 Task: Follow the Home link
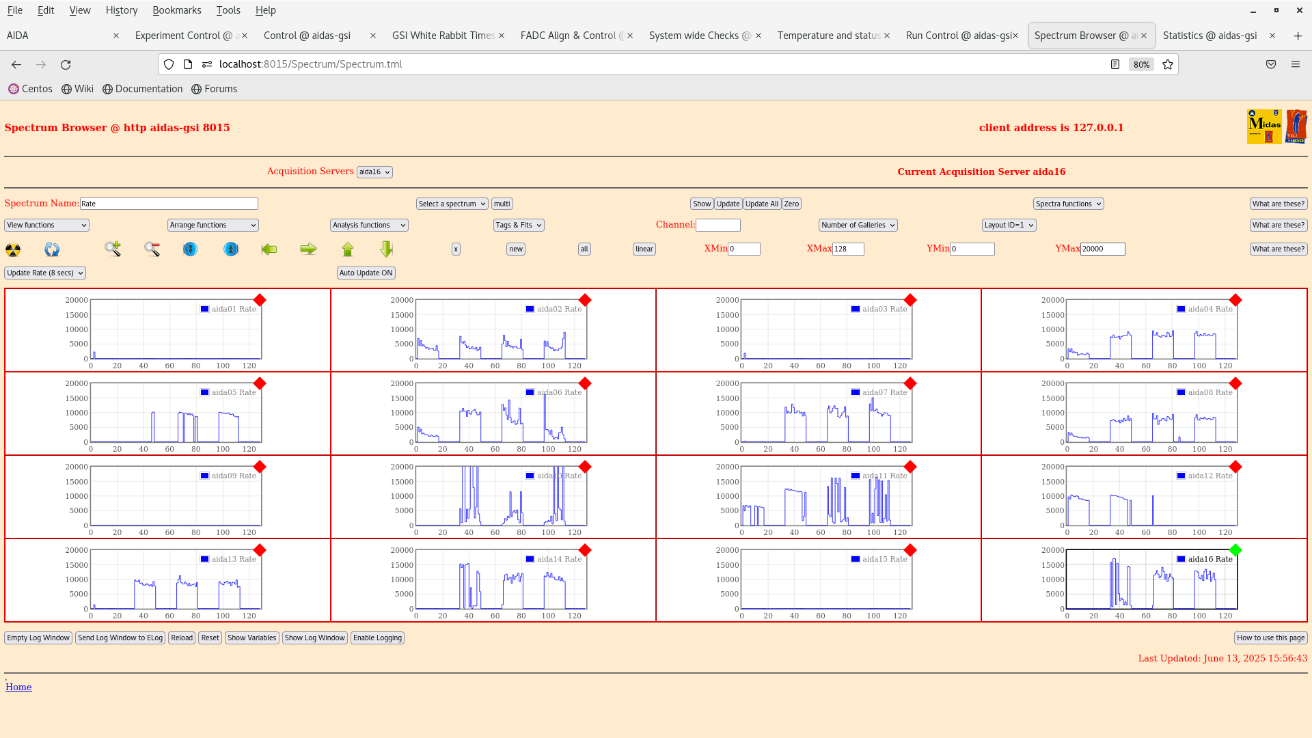(x=18, y=687)
